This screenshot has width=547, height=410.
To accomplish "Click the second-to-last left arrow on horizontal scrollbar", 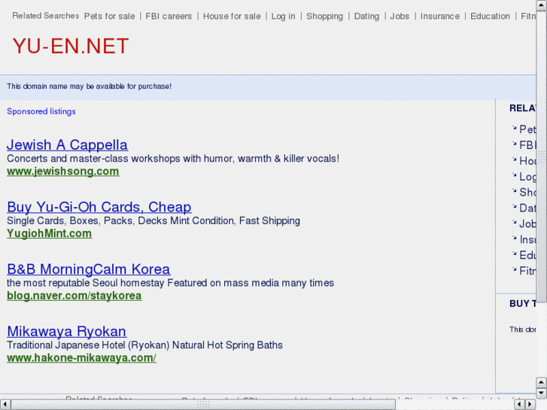I will tap(520, 405).
